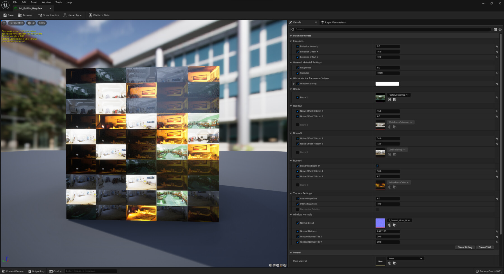Image resolution: width=504 pixels, height=274 pixels.
Task: Reset Emission Intensity to default value
Action: 497,47
